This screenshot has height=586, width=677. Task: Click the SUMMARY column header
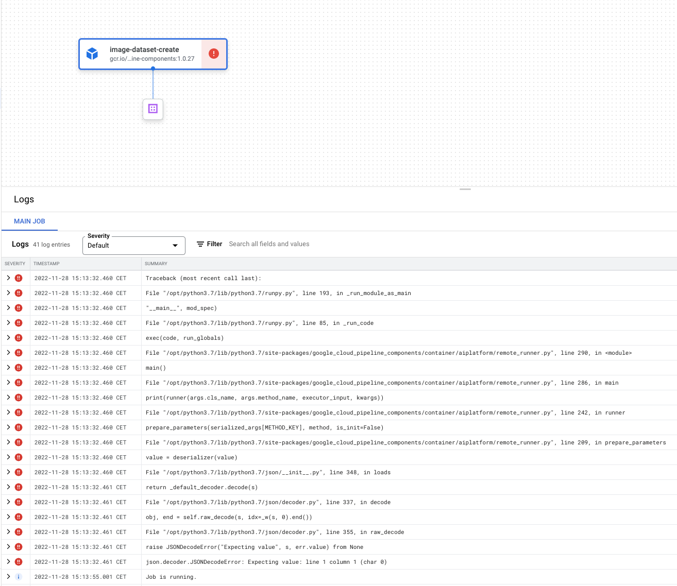[x=156, y=263]
